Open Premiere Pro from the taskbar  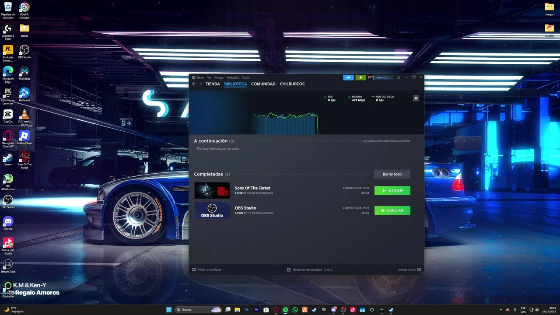click(256, 310)
